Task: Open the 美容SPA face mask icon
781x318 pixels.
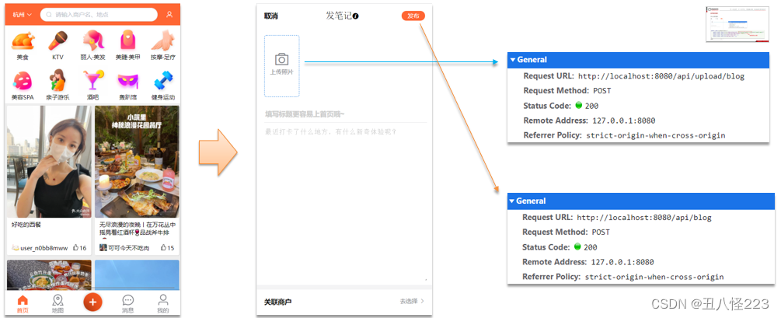Action: [x=23, y=80]
